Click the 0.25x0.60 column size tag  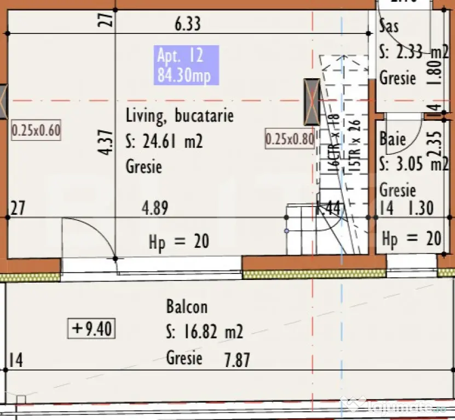pos(36,130)
